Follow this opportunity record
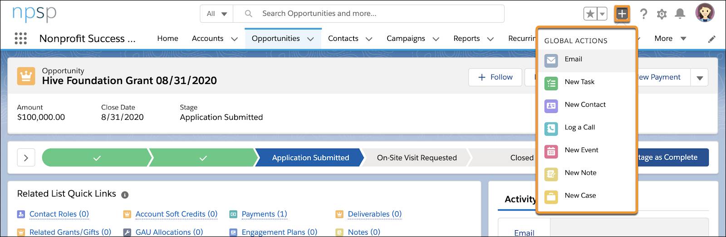Image resolution: width=726 pixels, height=237 pixels. 495,77
